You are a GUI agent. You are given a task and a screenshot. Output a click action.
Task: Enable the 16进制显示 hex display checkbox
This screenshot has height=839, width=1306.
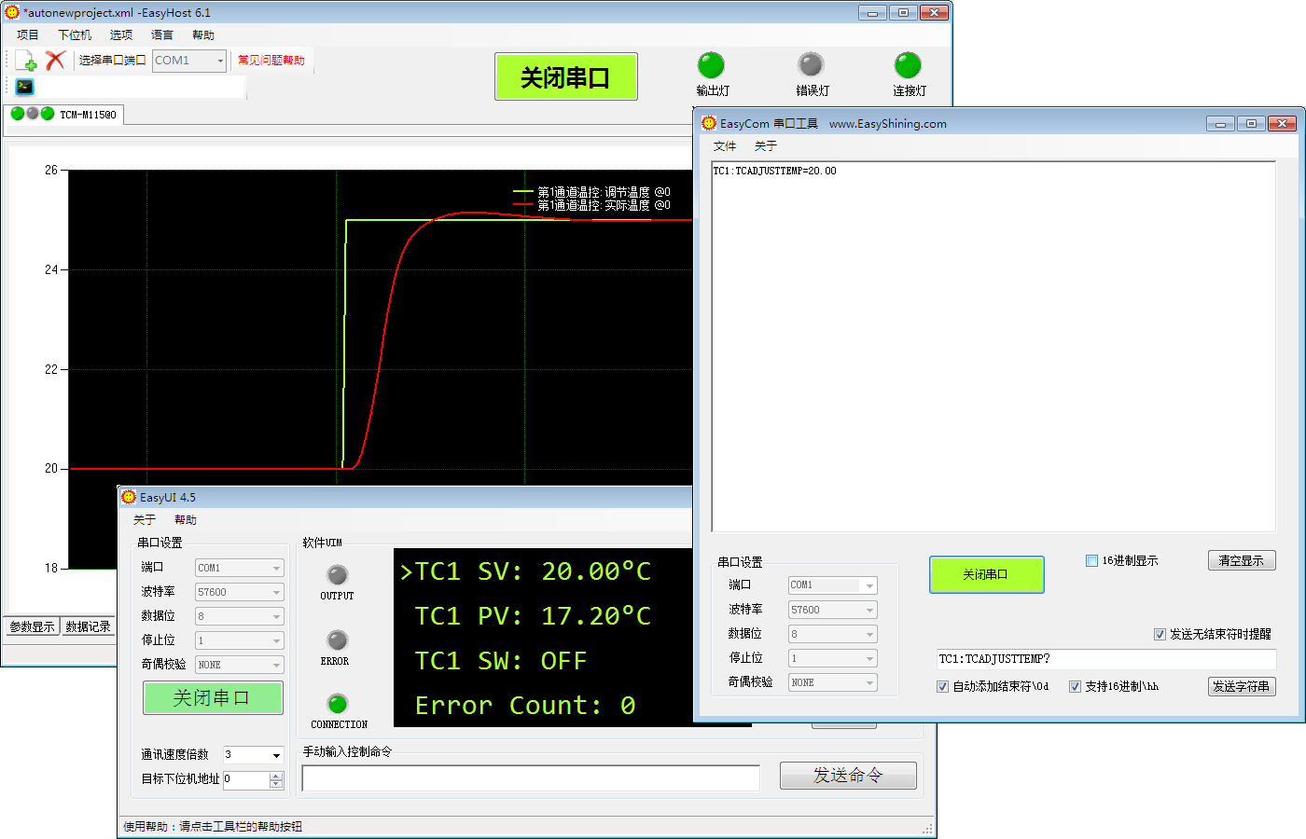click(x=1091, y=560)
